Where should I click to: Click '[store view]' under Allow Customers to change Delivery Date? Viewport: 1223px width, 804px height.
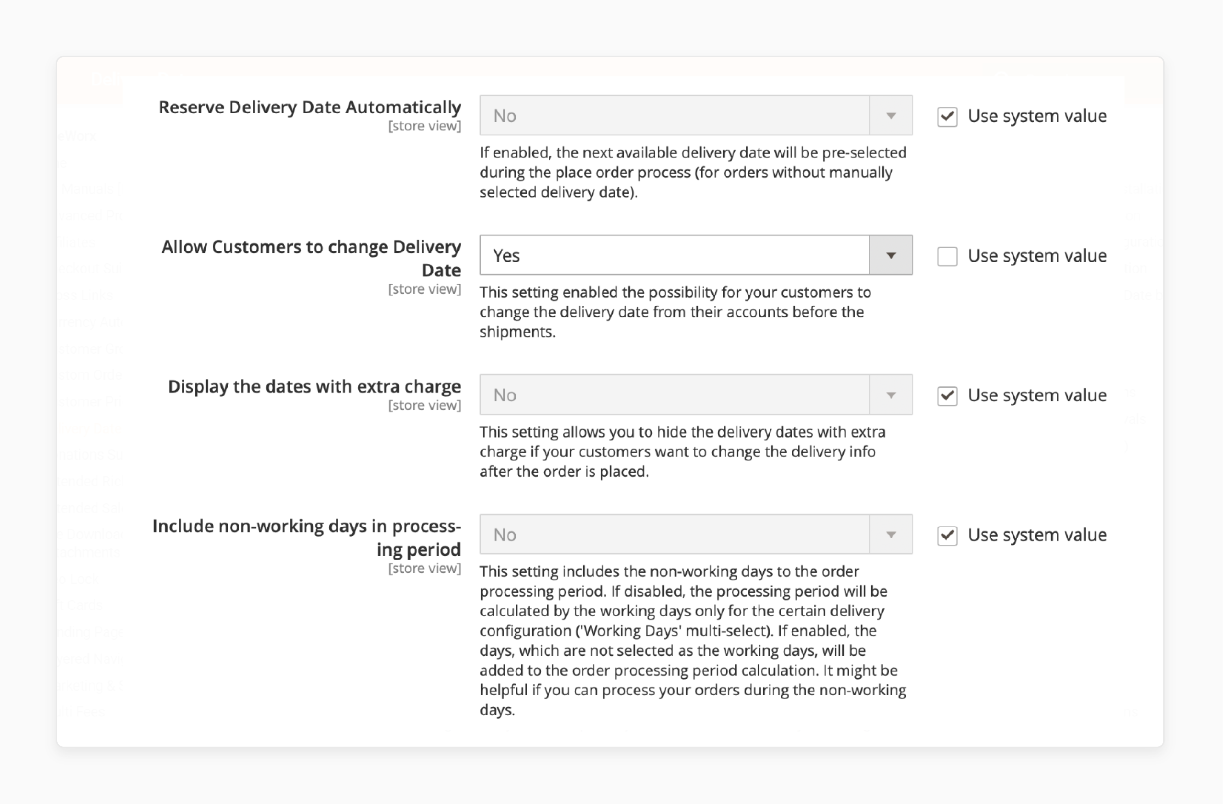425,290
